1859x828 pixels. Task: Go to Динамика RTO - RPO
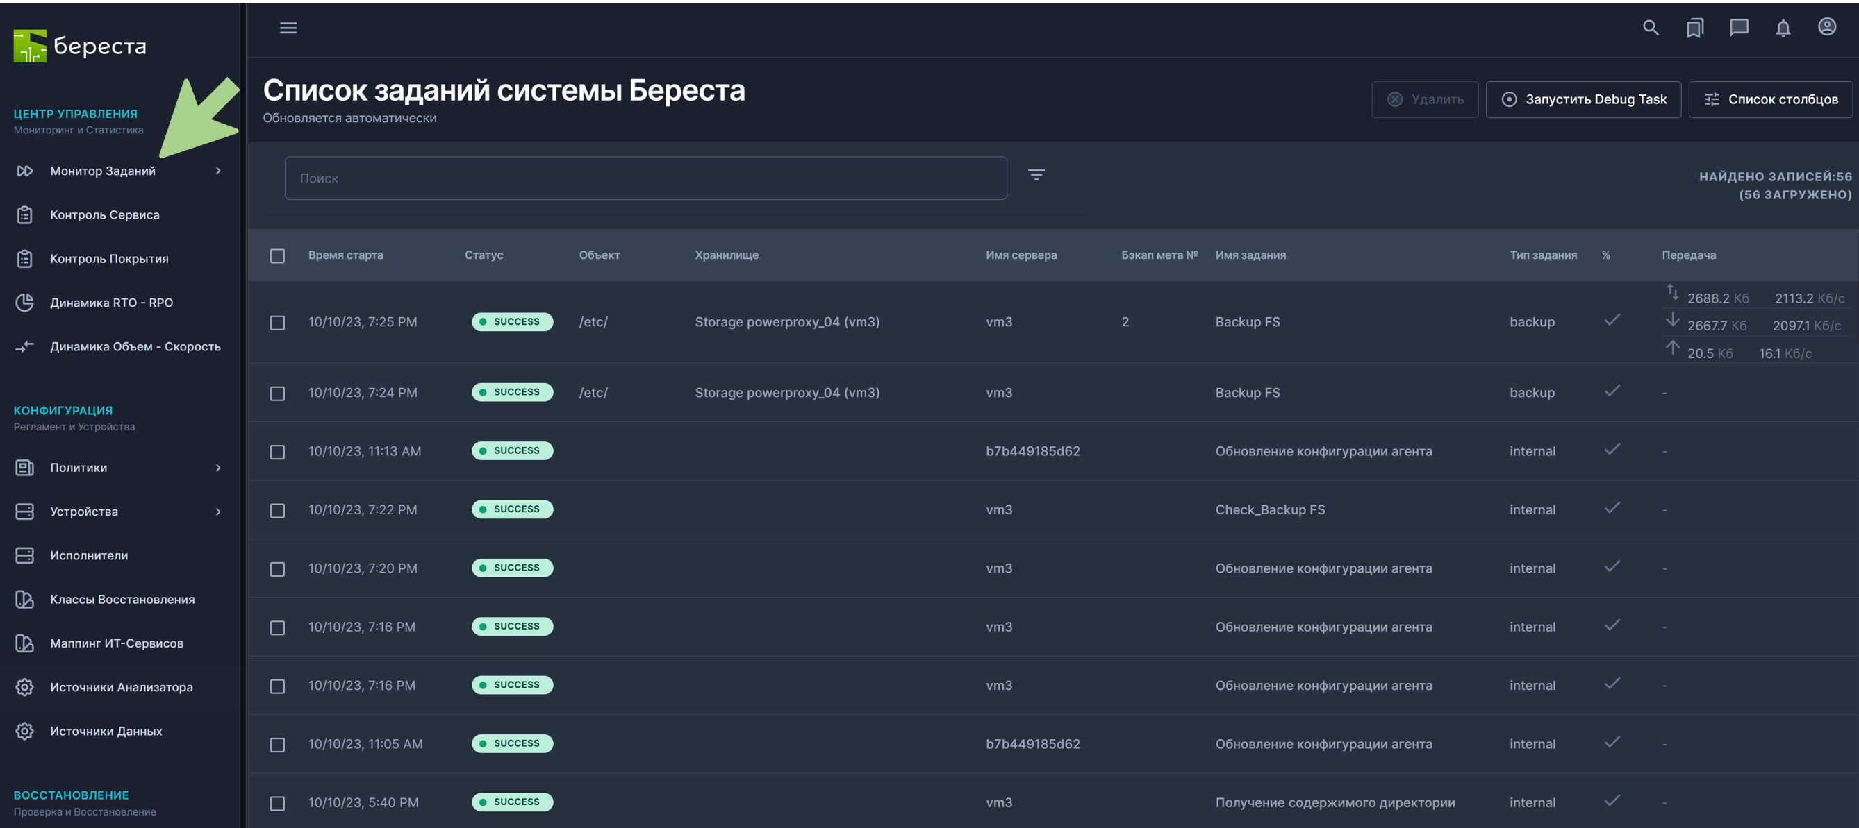111,303
